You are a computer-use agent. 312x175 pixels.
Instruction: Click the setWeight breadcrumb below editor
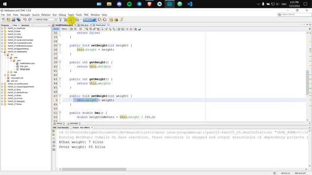[x=74, y=123]
